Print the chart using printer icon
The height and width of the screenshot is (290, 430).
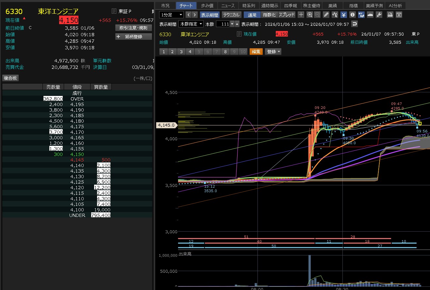coord(390,15)
